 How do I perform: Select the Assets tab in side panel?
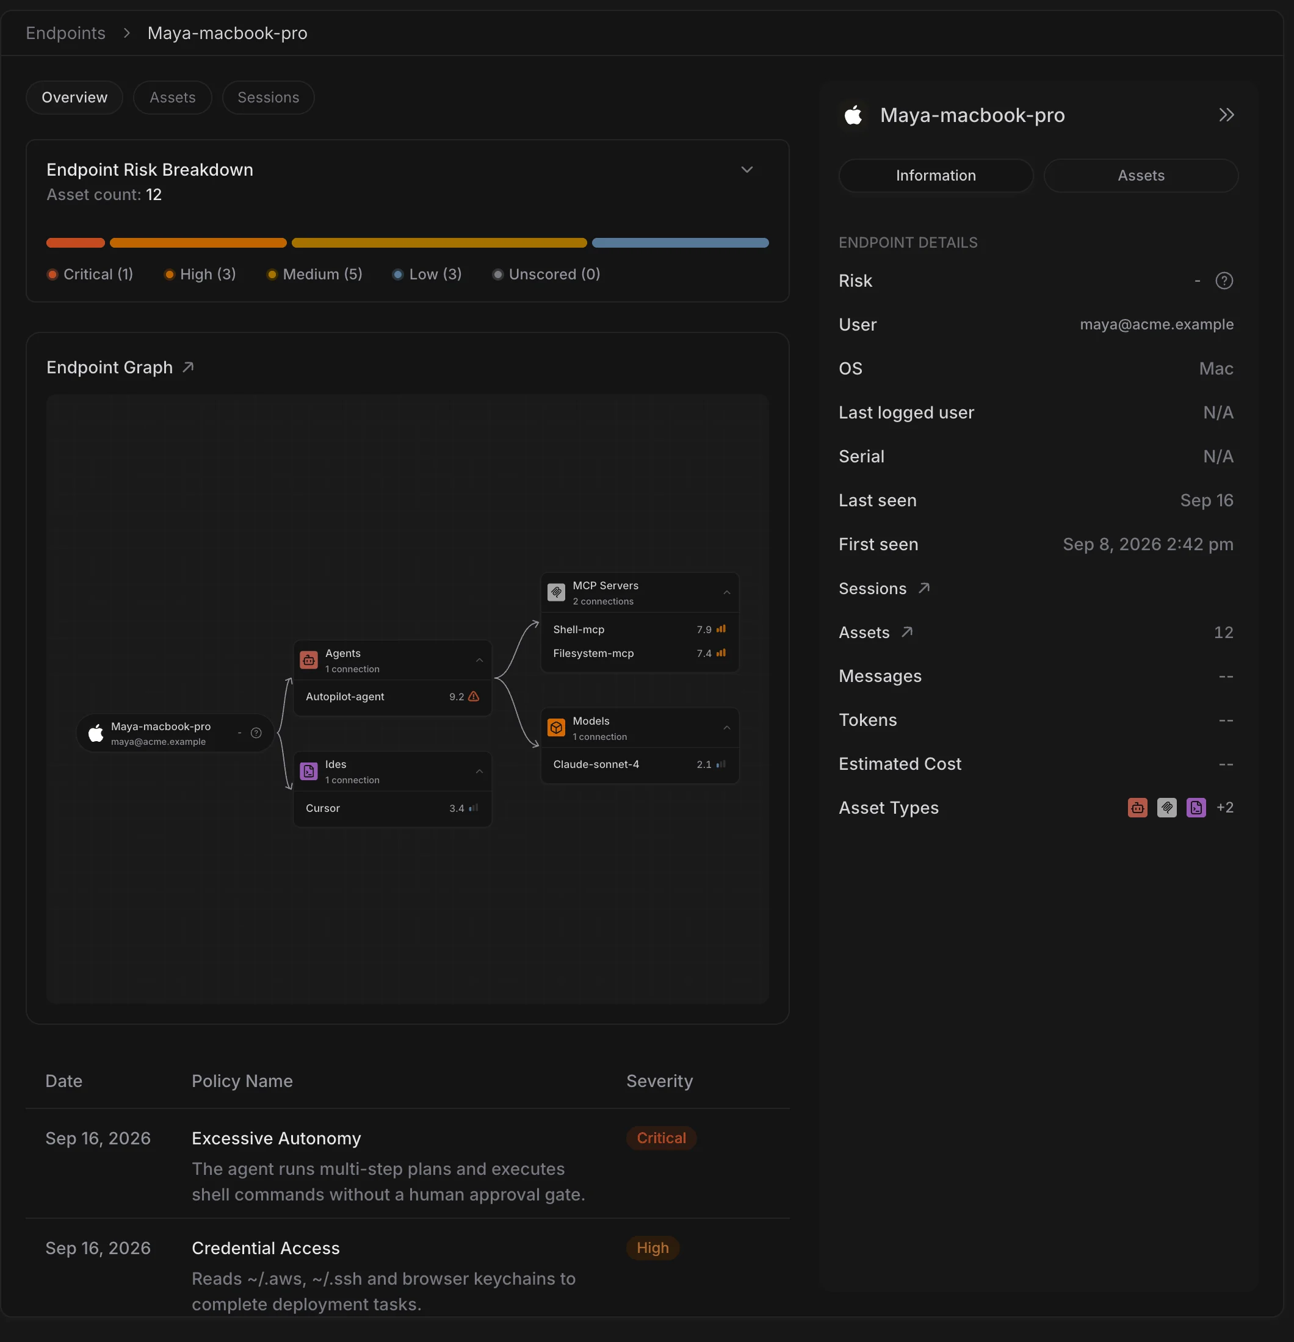tap(1141, 176)
